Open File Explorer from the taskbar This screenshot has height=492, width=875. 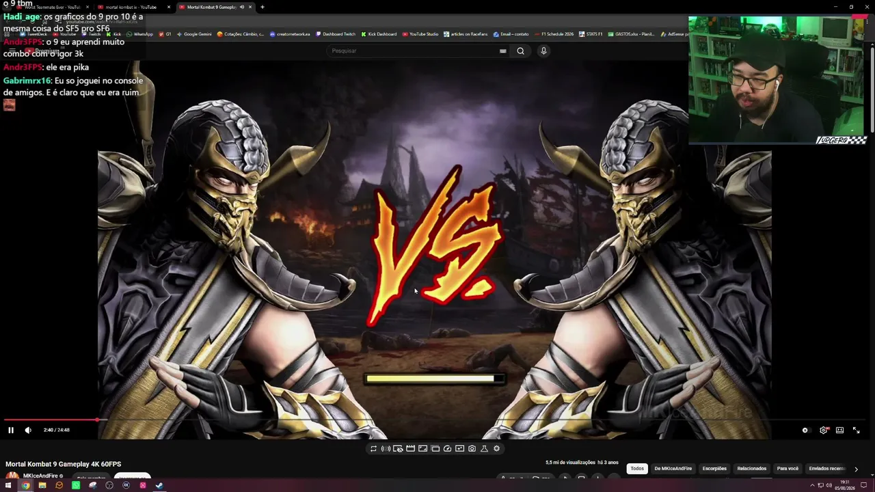click(x=42, y=486)
